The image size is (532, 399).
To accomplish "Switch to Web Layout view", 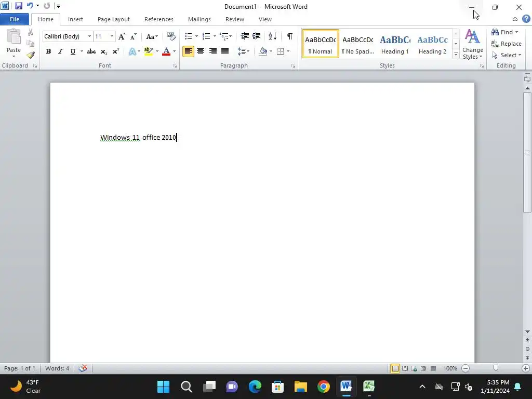I will point(414,368).
